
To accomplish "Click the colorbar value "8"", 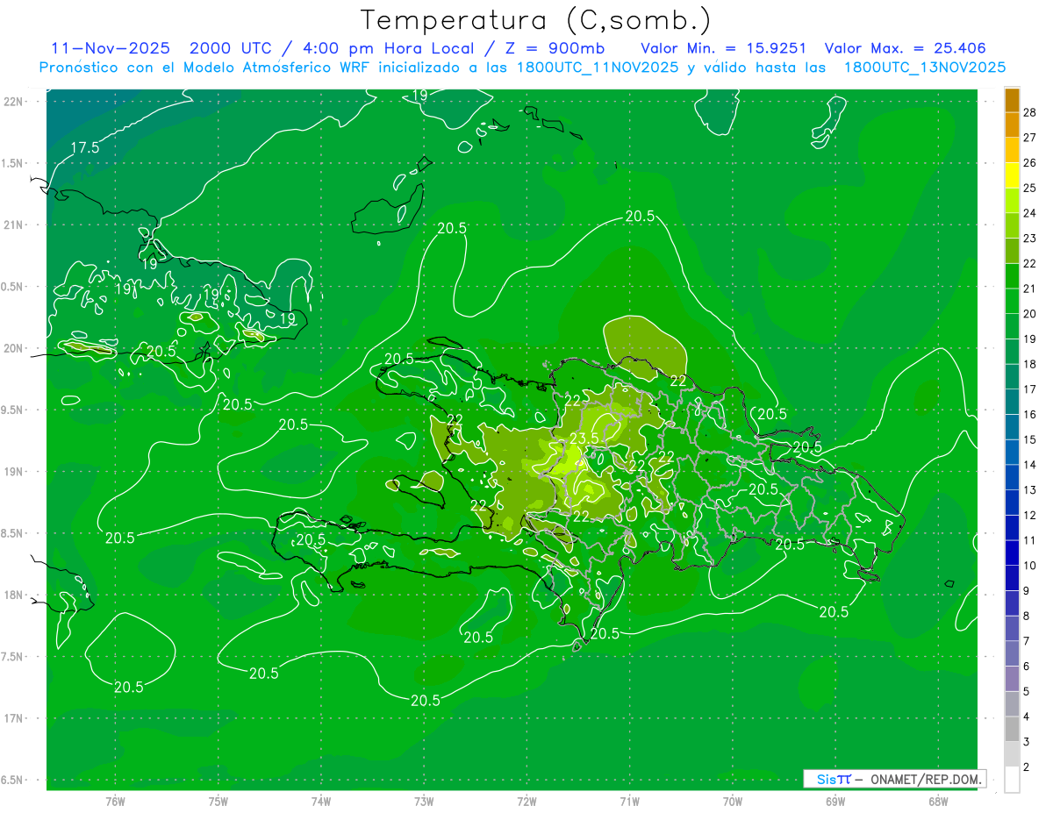I will pos(1026,617).
